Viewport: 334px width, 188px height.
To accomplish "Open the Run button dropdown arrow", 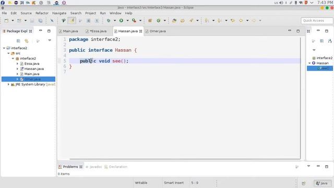I will pyautogui.click(x=127, y=20).
